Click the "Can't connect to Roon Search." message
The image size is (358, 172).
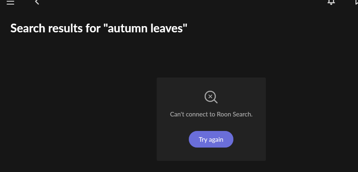[x=211, y=114]
